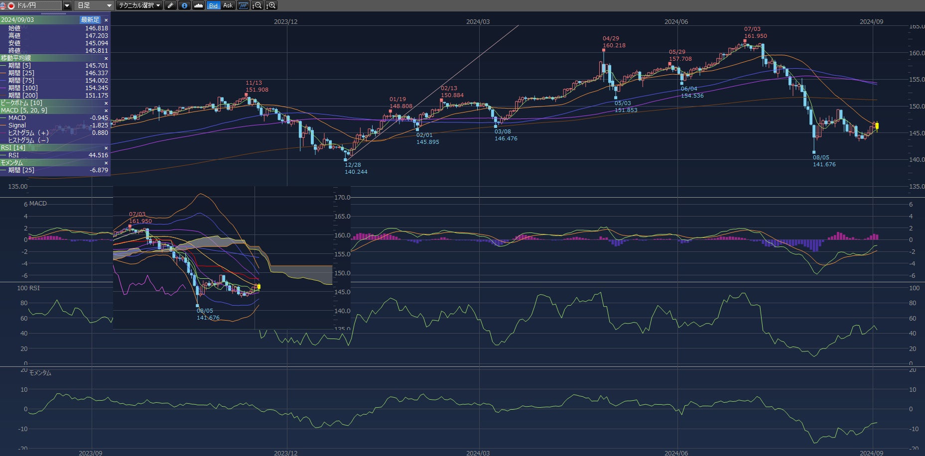The image size is (925, 456).
Task: Select the pencil drawing tool
Action: [170, 5]
